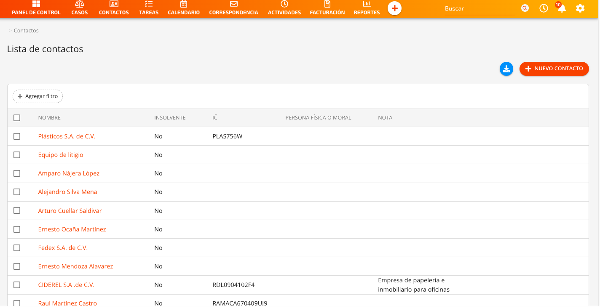Sort by the IČ column header
Image resolution: width=600 pixels, height=308 pixels.
coord(215,118)
